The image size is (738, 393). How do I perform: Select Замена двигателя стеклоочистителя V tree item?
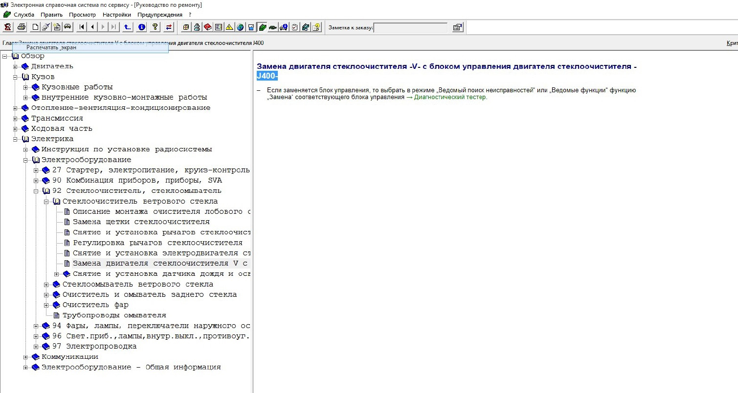pos(161,264)
